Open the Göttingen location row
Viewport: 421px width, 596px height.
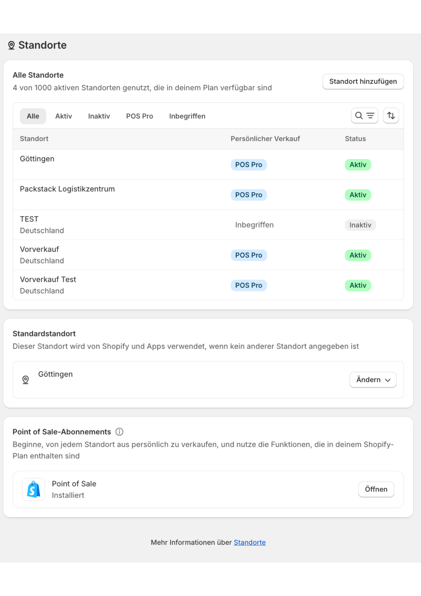[37, 159]
